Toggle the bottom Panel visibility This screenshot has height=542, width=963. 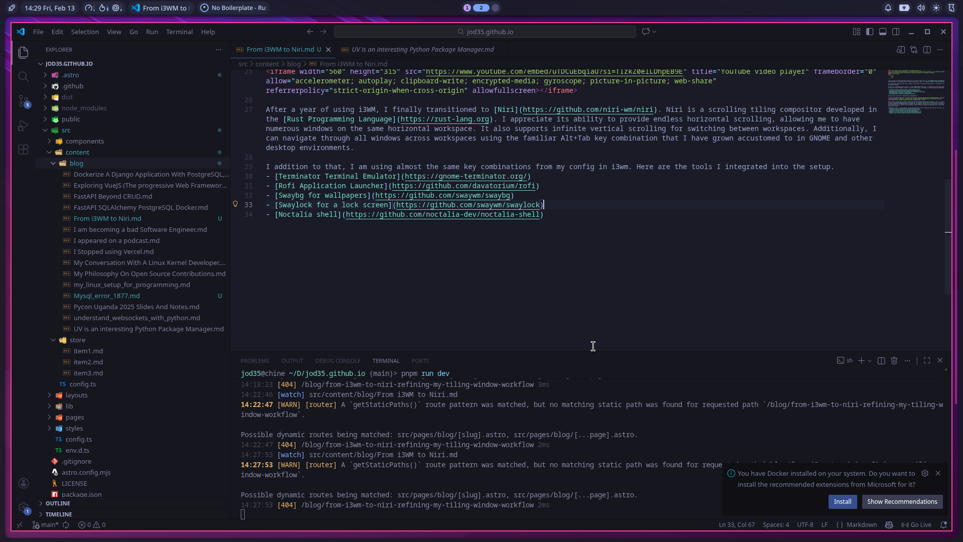(883, 32)
